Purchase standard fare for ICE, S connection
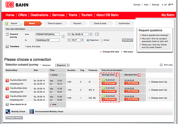Viewport: 178px width, 124px height. [x=132, y=91]
